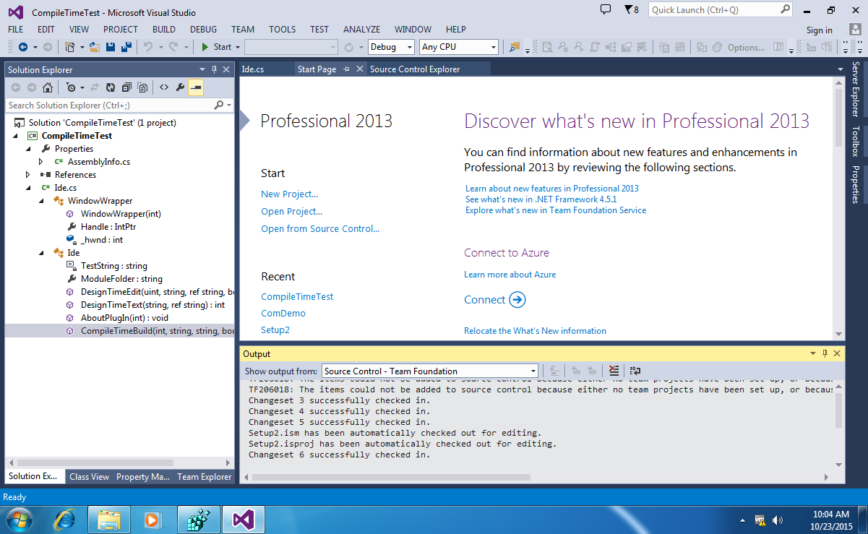
Task: Click the Undo arrow icon
Action: click(x=147, y=47)
